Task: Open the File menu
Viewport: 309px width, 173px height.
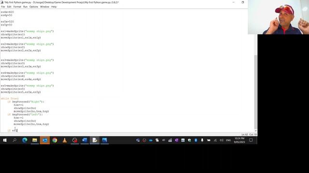Action: coord(3,7)
